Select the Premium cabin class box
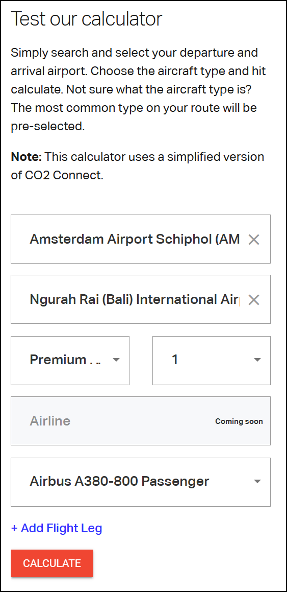 pyautogui.click(x=70, y=360)
